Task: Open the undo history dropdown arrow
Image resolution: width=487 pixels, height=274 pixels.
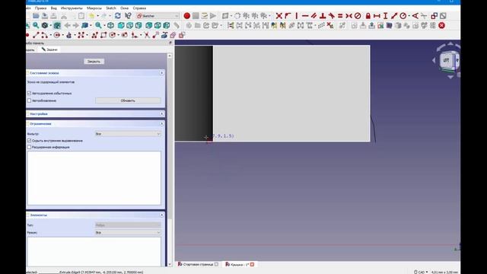Action: [x=98, y=16]
